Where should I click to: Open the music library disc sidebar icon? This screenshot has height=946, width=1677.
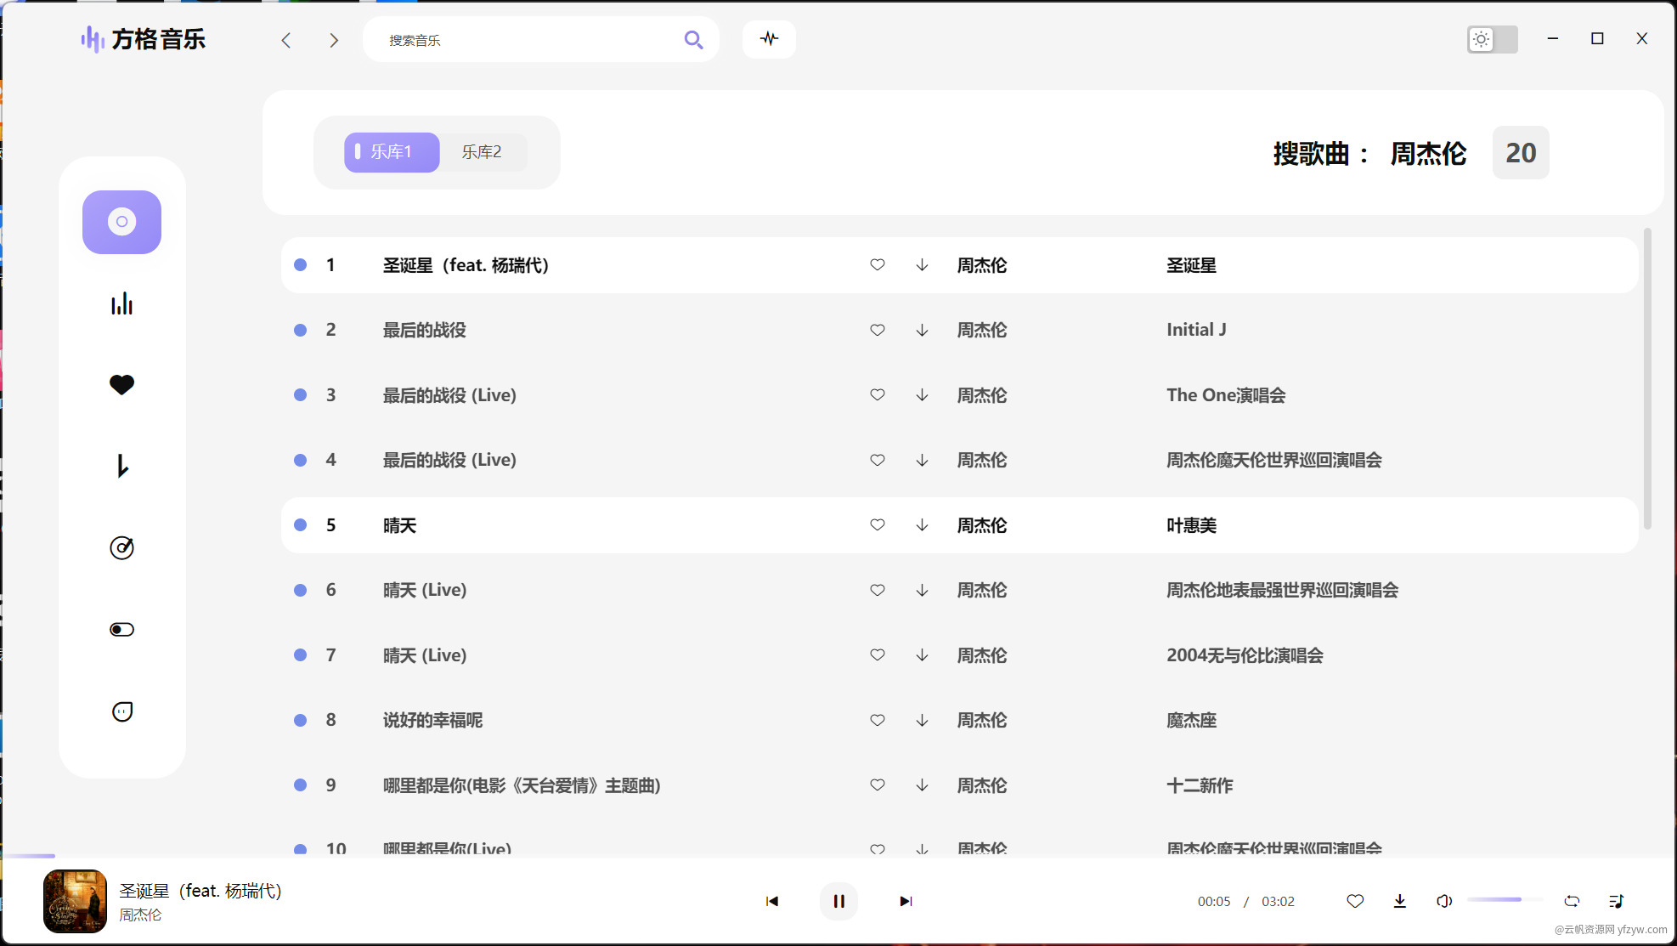point(121,222)
